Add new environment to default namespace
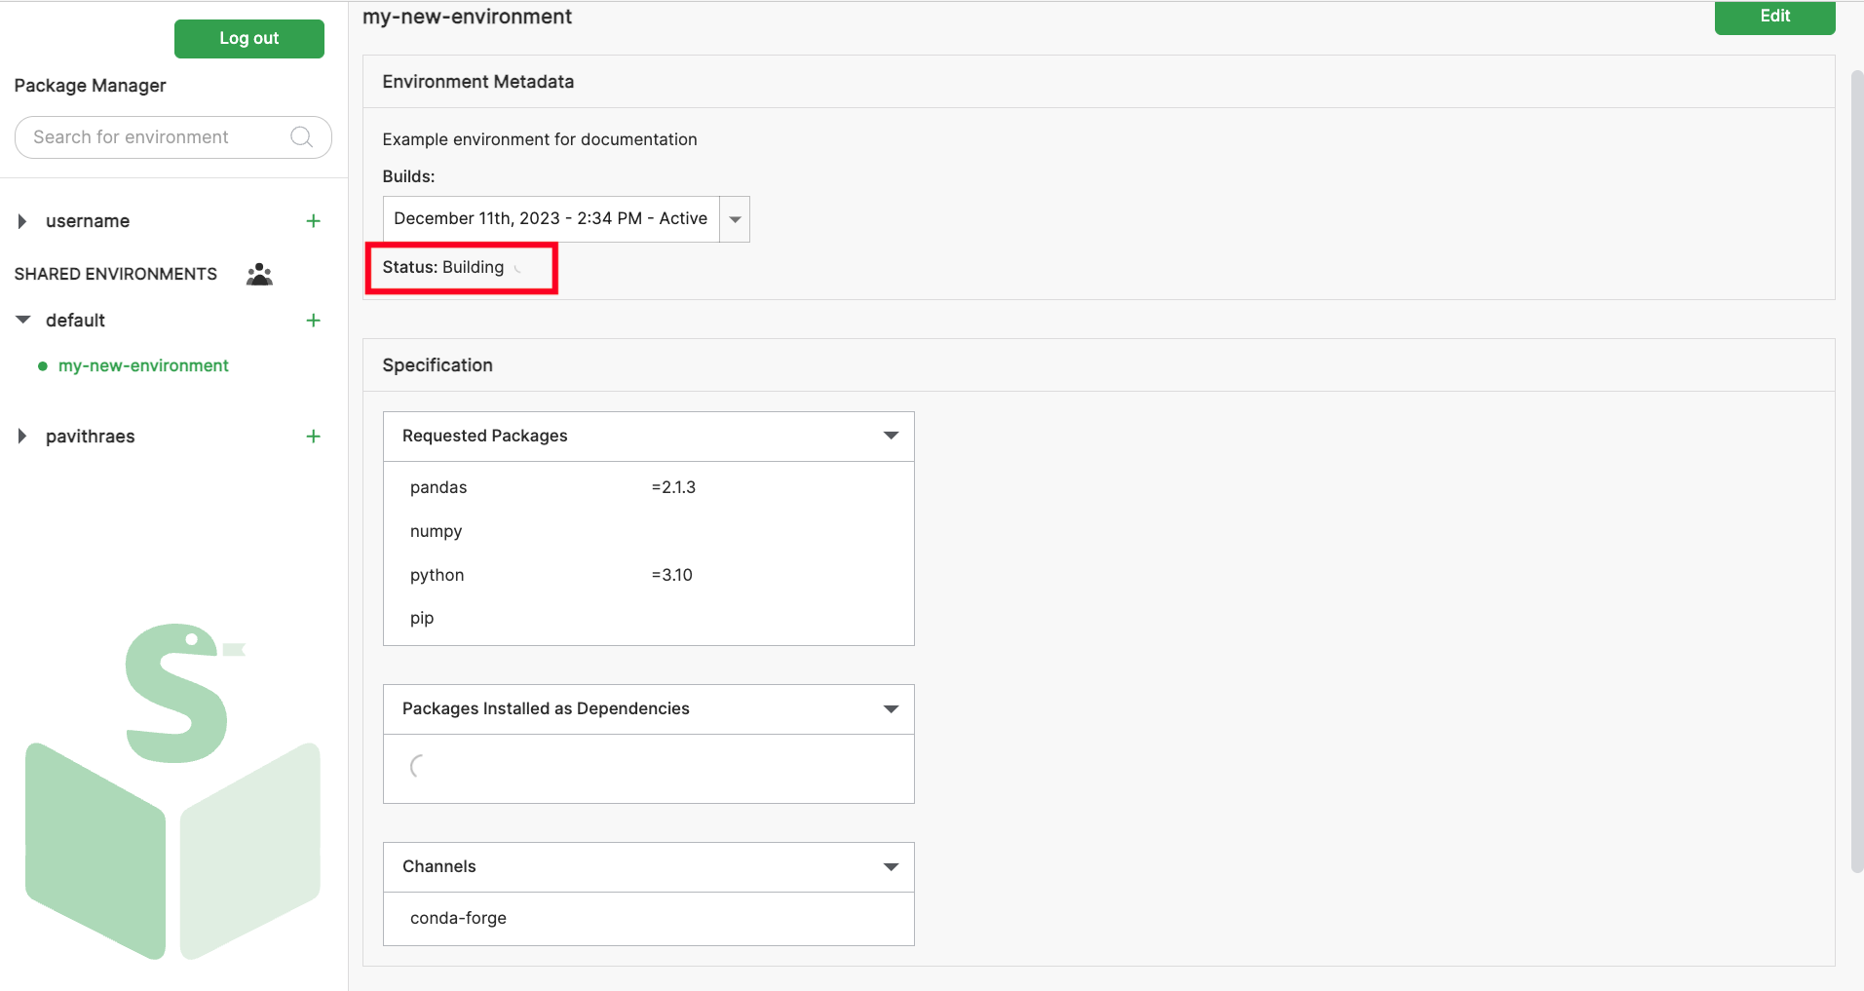The image size is (1864, 991). click(313, 321)
